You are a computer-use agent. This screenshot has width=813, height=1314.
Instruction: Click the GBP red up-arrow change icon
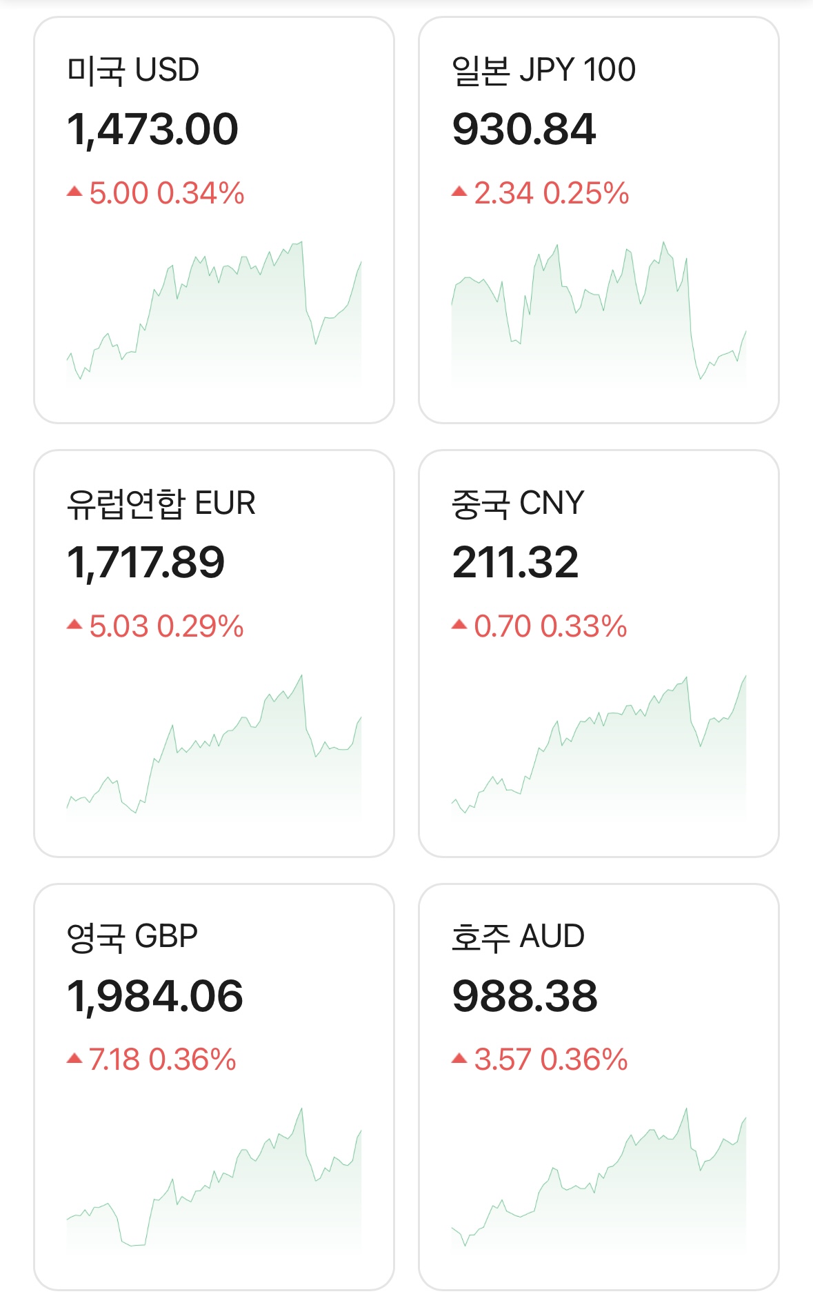click(x=74, y=1058)
